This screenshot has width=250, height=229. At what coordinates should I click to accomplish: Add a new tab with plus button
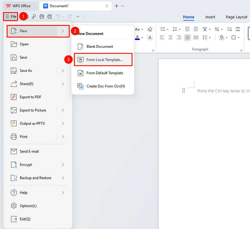(x=116, y=6)
